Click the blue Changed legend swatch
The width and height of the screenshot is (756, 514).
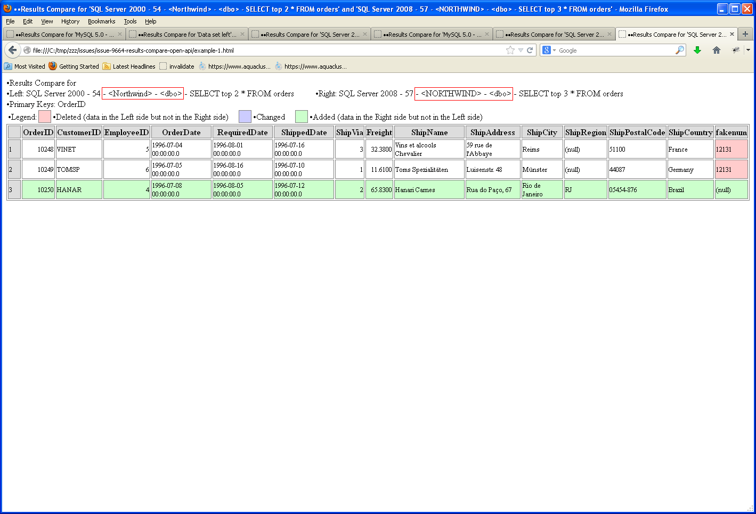click(245, 117)
